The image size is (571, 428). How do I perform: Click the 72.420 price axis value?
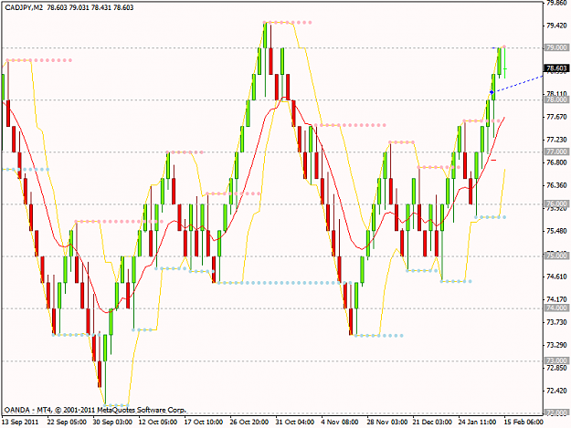click(556, 391)
